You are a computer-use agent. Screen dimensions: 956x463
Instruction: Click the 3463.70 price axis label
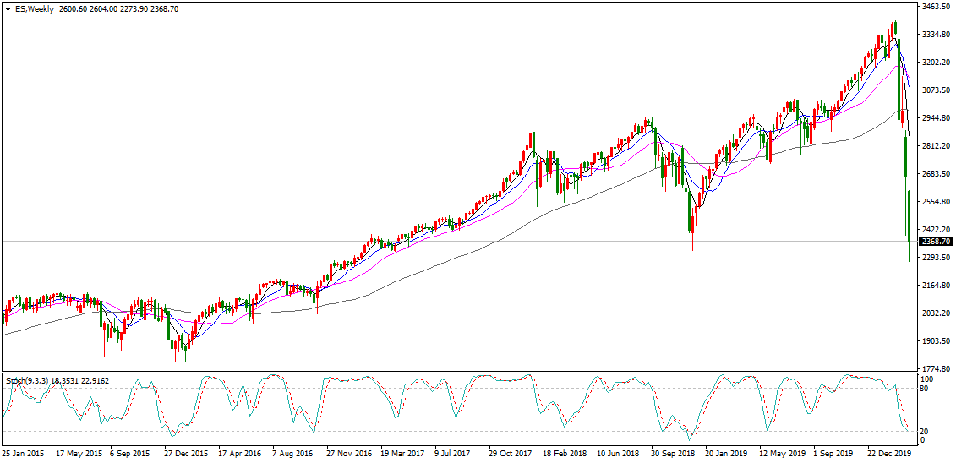click(936, 7)
